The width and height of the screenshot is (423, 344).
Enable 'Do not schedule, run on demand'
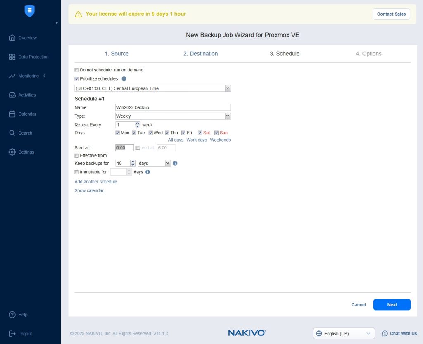77,70
